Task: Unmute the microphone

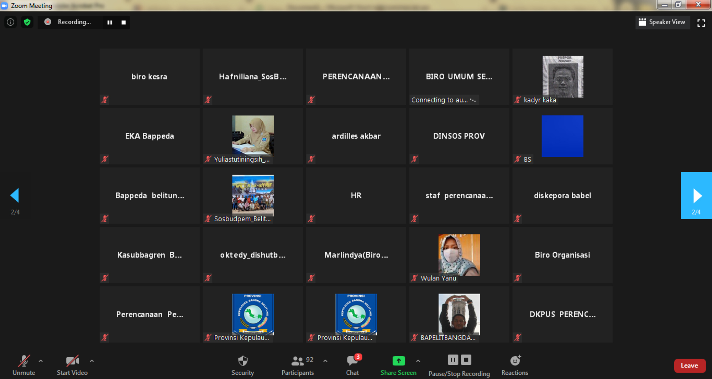Action: click(x=24, y=365)
